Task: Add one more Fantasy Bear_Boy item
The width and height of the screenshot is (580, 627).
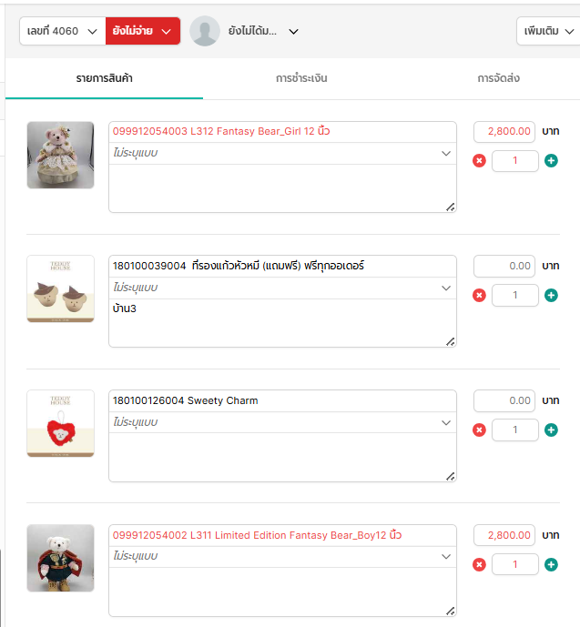Action: (551, 565)
